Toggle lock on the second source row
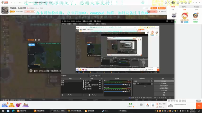Screen dimensions: 202x113 tap(102, 83)
